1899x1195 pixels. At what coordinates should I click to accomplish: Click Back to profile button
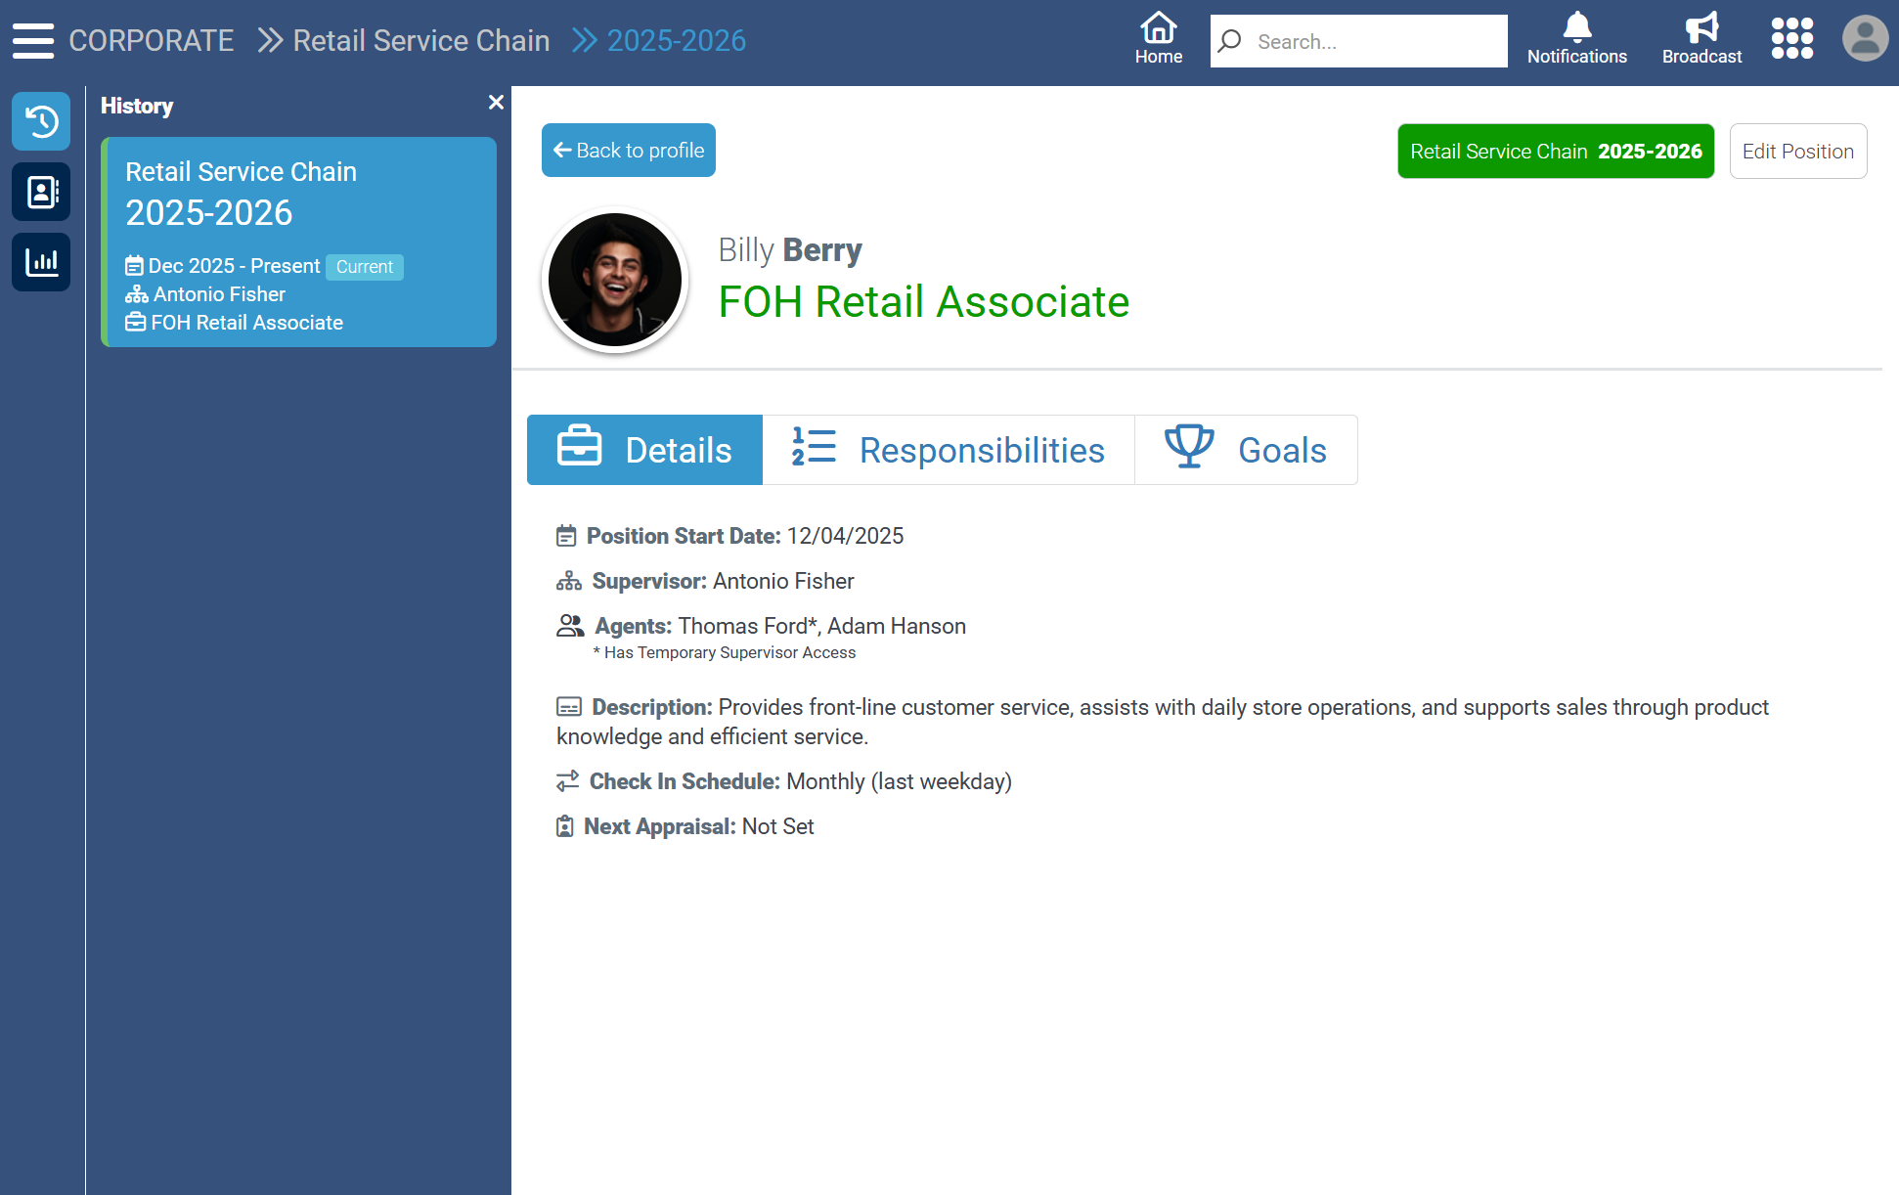pos(629,151)
